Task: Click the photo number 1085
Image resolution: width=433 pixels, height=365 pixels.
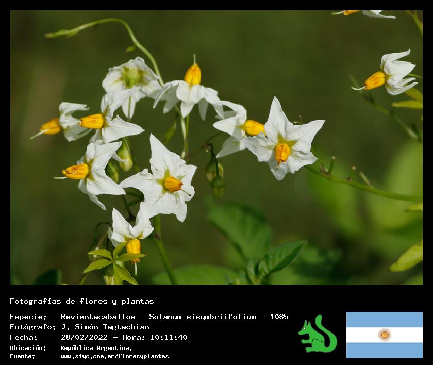Action: [279, 317]
